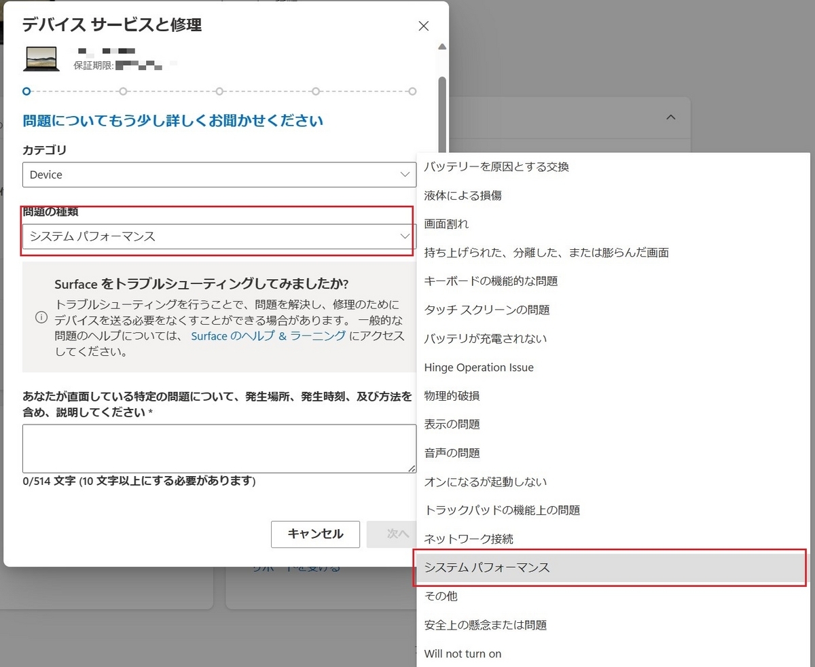Open the カテゴリ Device dropdown
Image resolution: width=815 pixels, height=667 pixels.
pos(219,175)
